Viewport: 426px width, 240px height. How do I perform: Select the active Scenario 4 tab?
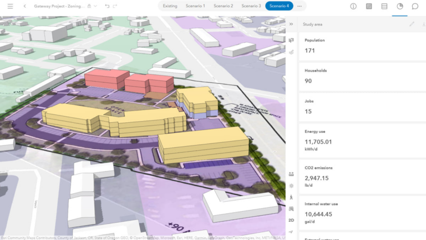279,6
